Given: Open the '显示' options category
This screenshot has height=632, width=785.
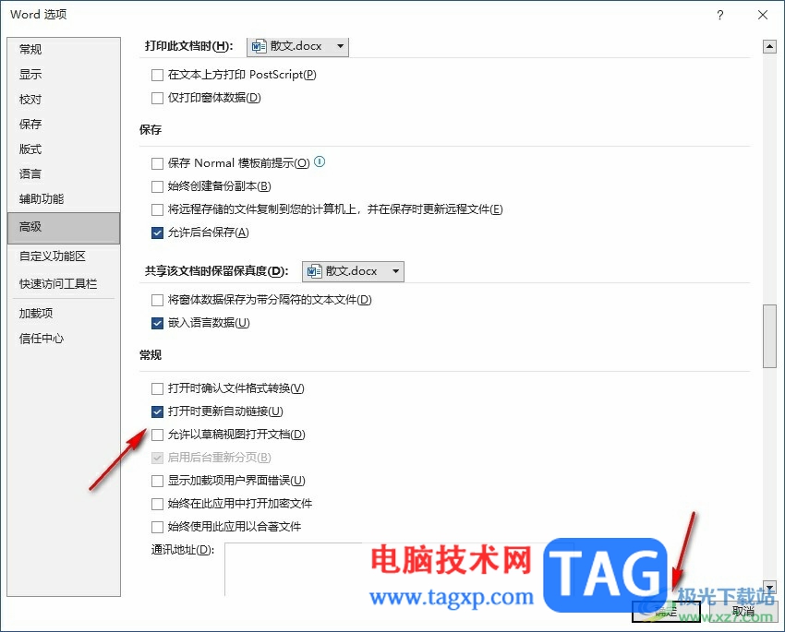Looking at the screenshot, I should 64,75.
